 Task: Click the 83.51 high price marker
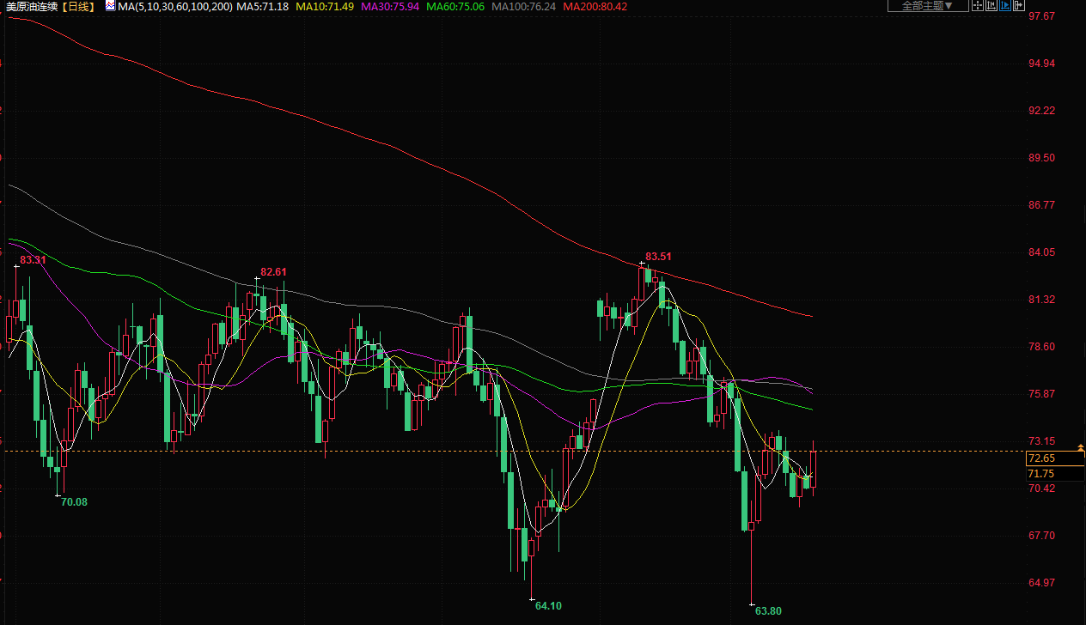(x=658, y=256)
